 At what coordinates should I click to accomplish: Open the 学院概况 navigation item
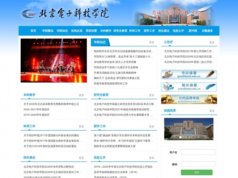pyautogui.click(x=48, y=31)
